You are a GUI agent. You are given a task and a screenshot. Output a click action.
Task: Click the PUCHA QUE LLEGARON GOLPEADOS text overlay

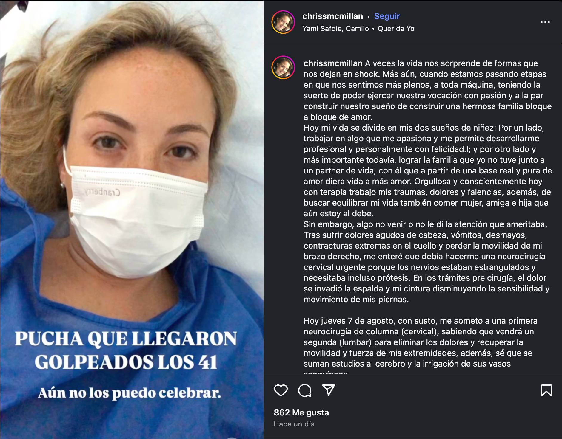coord(126,350)
